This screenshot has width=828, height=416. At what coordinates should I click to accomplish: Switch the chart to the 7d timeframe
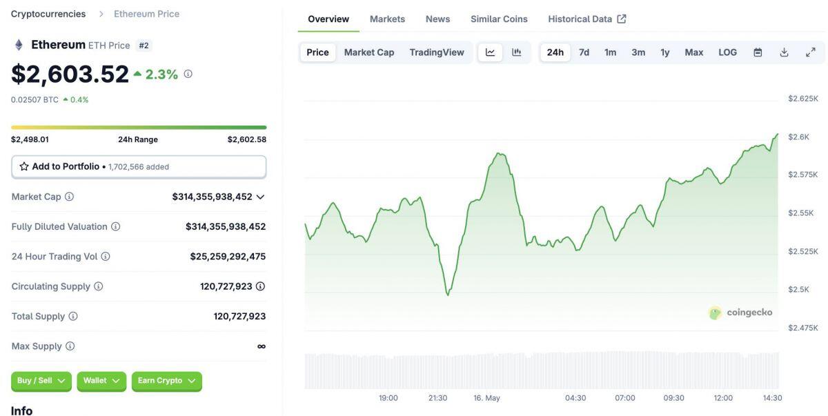[x=584, y=51]
